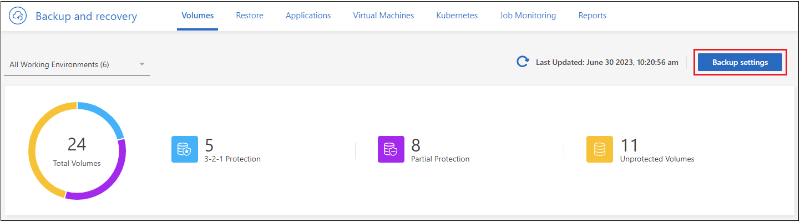
Task: Click the dropdown arrow for working environments
Action: [142, 64]
